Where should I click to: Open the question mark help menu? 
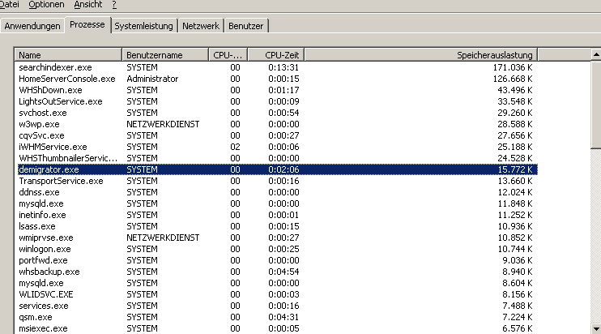point(114,5)
